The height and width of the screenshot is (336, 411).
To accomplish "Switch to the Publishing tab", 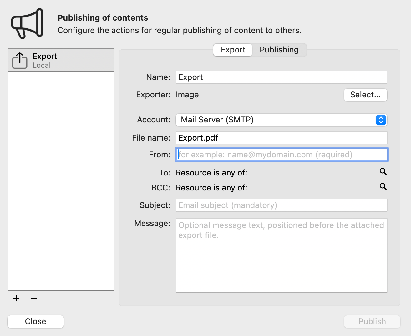I will [x=279, y=50].
